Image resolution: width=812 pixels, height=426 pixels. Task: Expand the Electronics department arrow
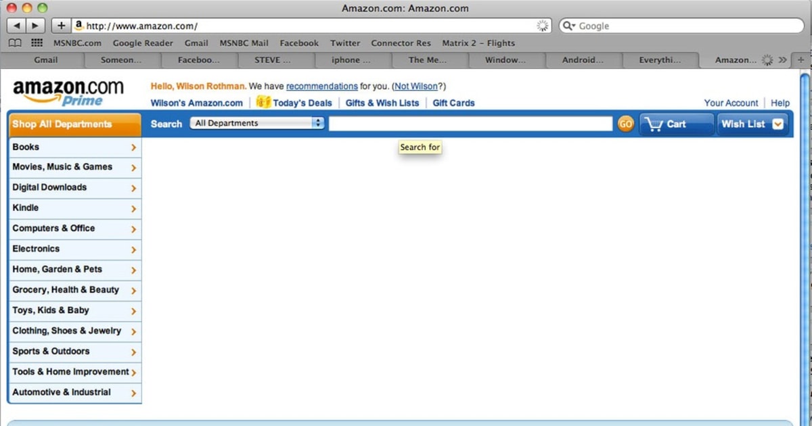[x=133, y=250]
